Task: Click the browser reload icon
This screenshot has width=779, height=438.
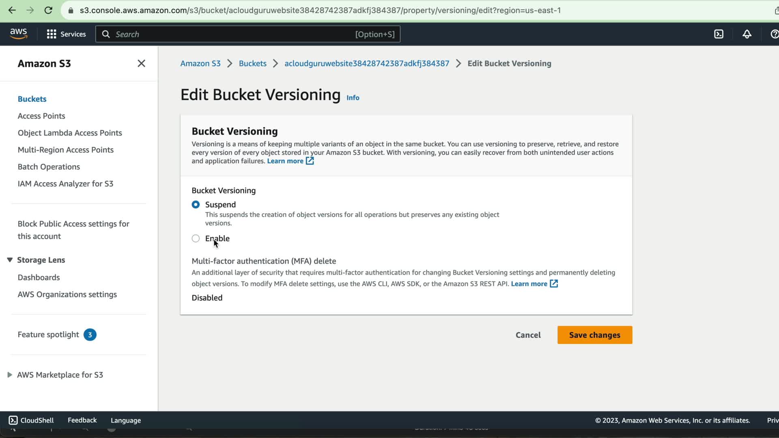Action: point(48,10)
